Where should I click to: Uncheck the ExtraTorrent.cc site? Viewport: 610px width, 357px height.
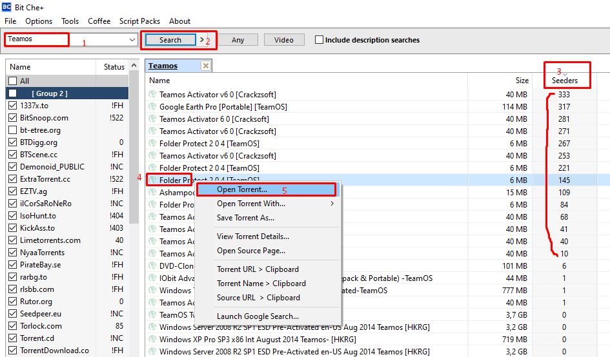point(12,179)
